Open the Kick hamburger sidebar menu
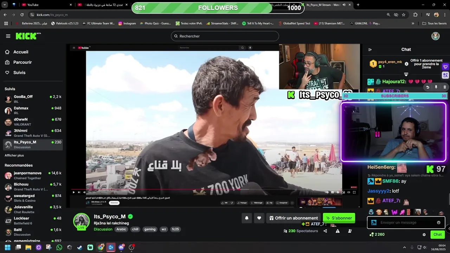This screenshot has width=450, height=253. [8, 36]
